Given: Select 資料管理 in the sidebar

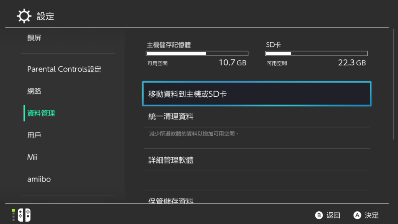Looking at the screenshot, I should click(40, 113).
